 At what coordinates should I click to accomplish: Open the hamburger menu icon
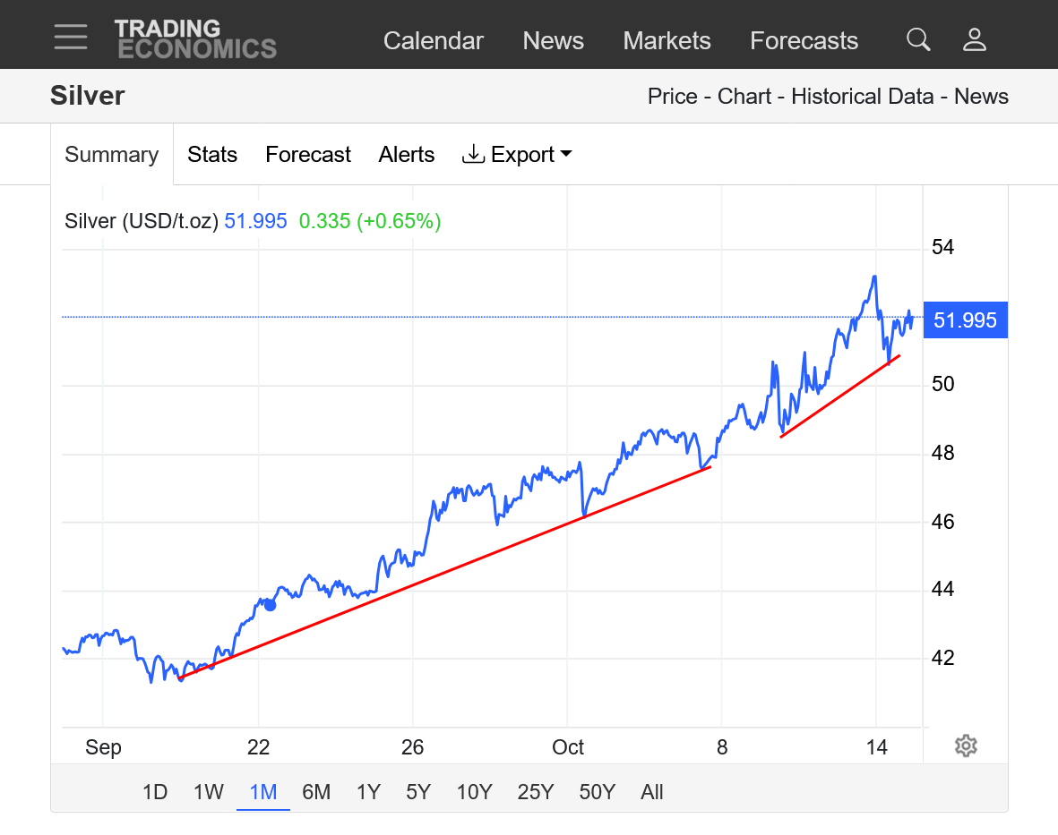click(70, 38)
